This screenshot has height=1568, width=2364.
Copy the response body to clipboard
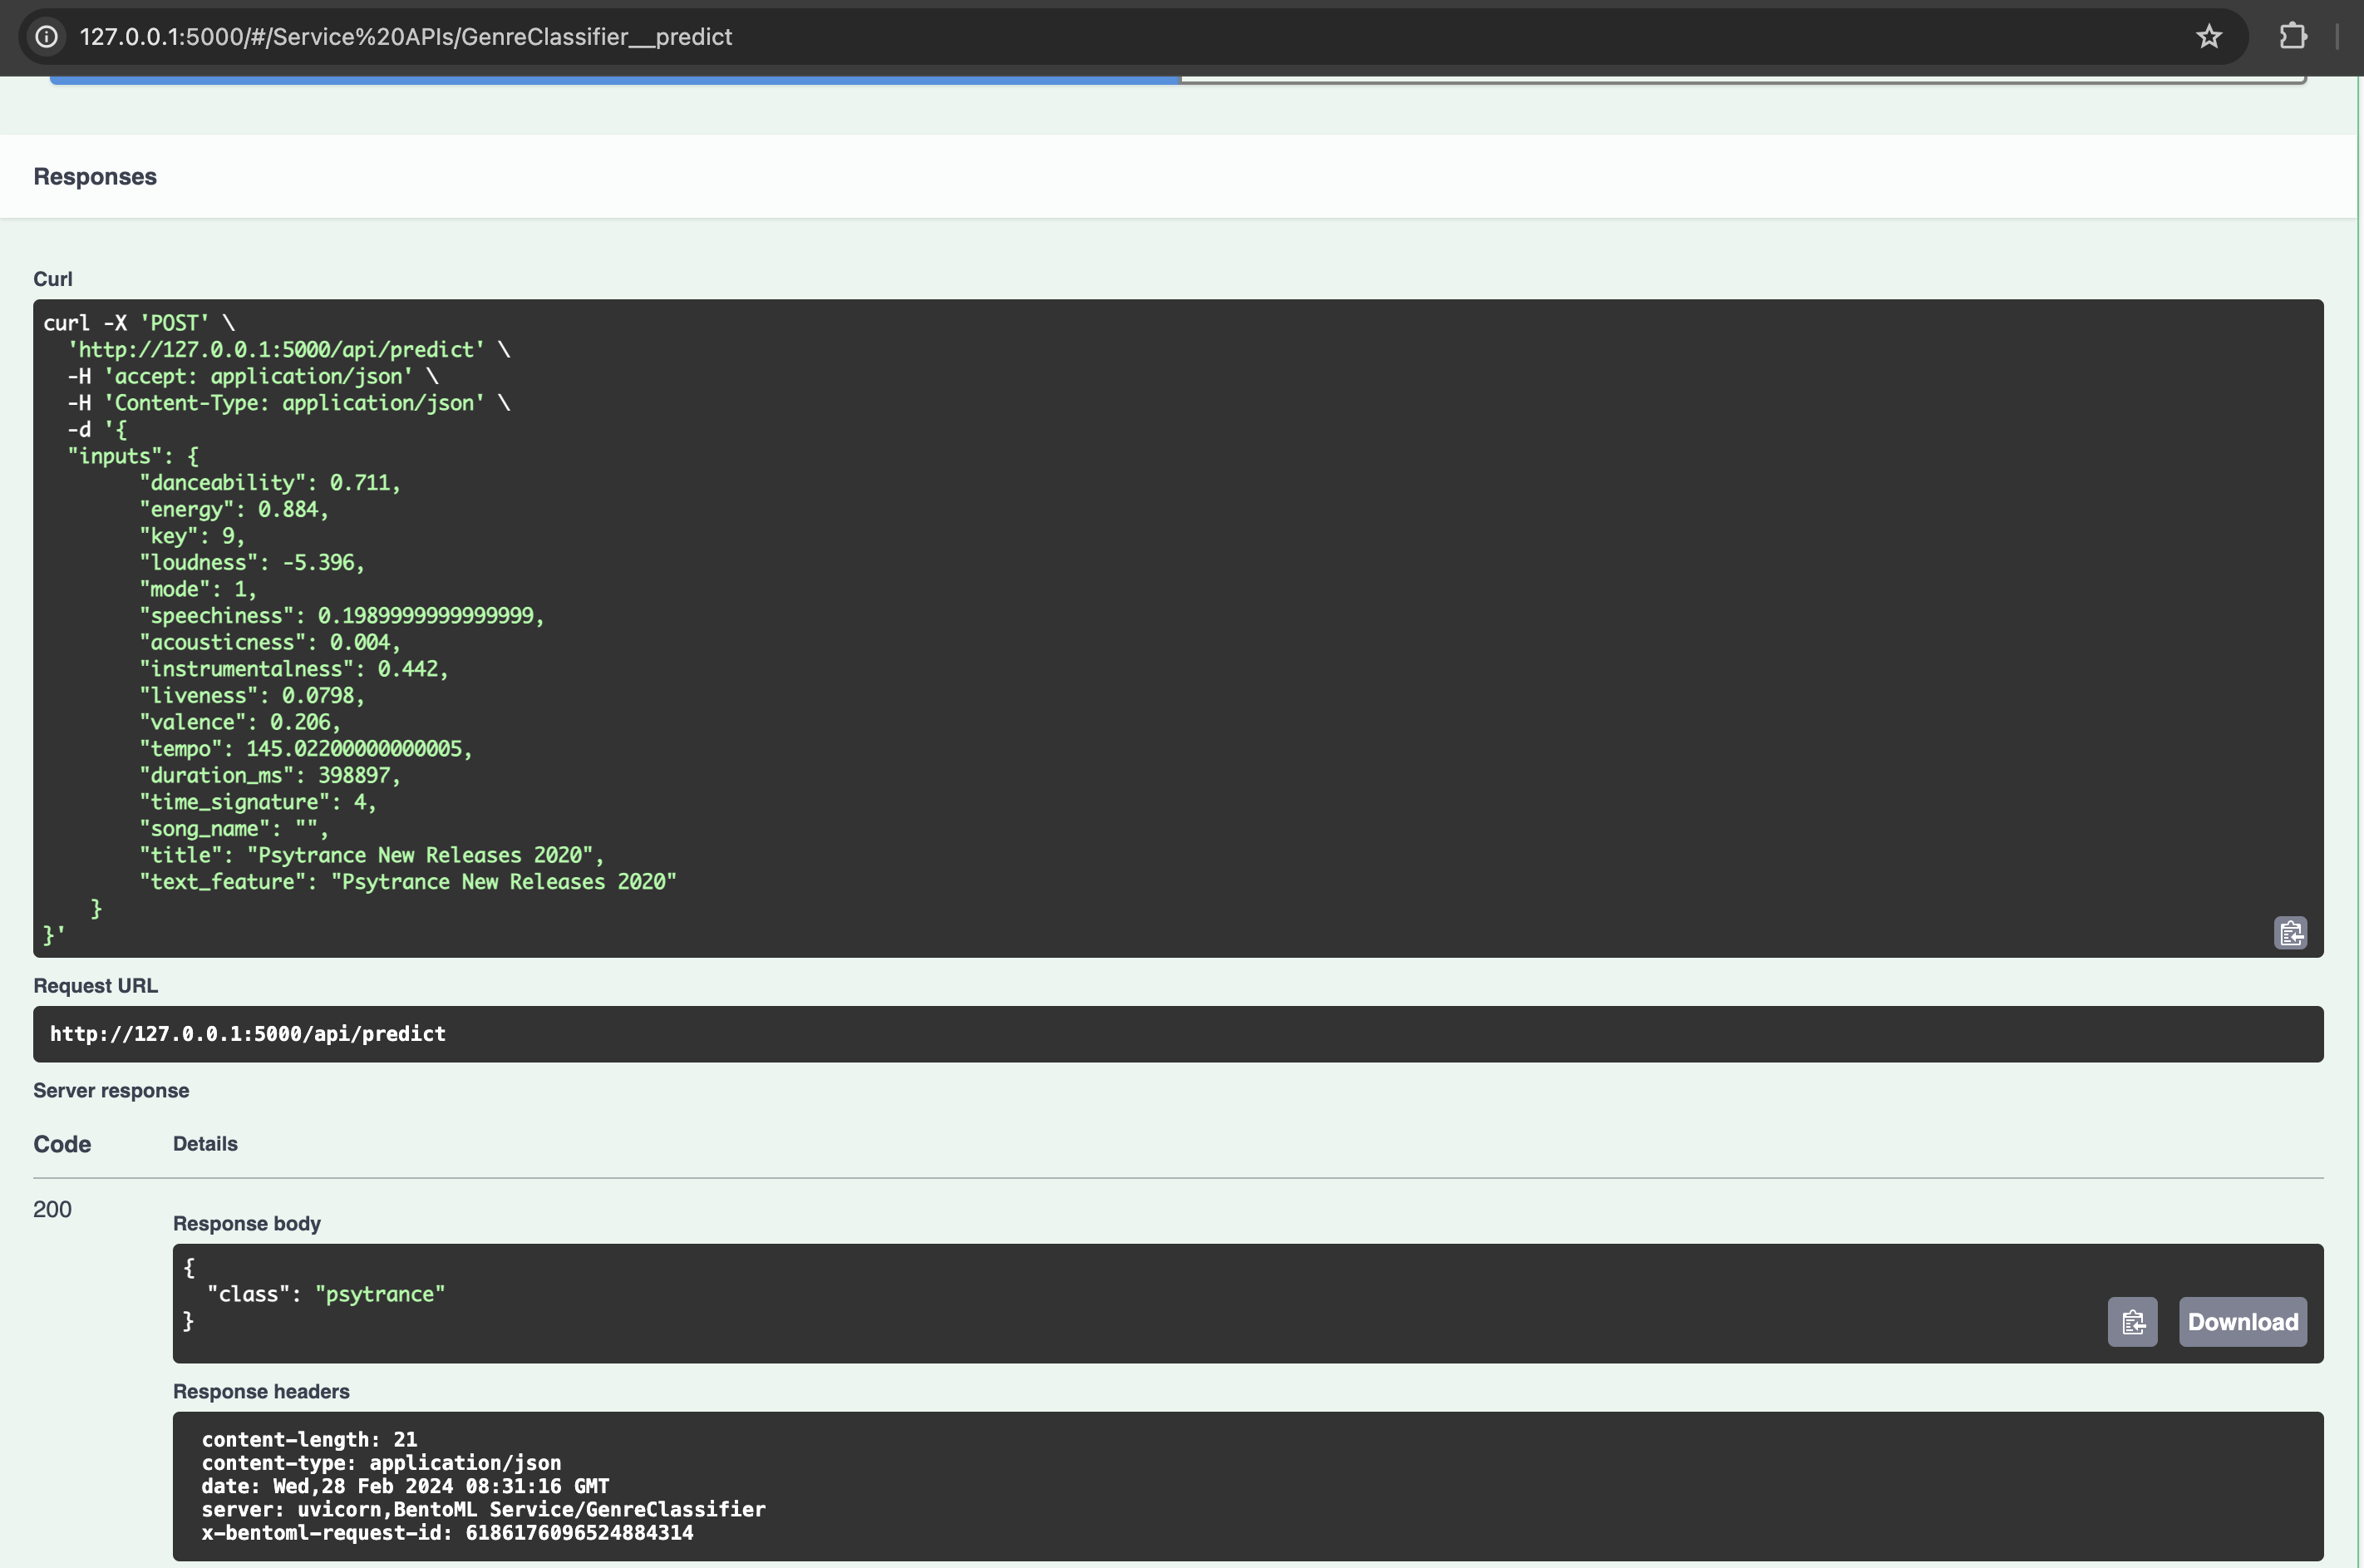[2132, 1322]
